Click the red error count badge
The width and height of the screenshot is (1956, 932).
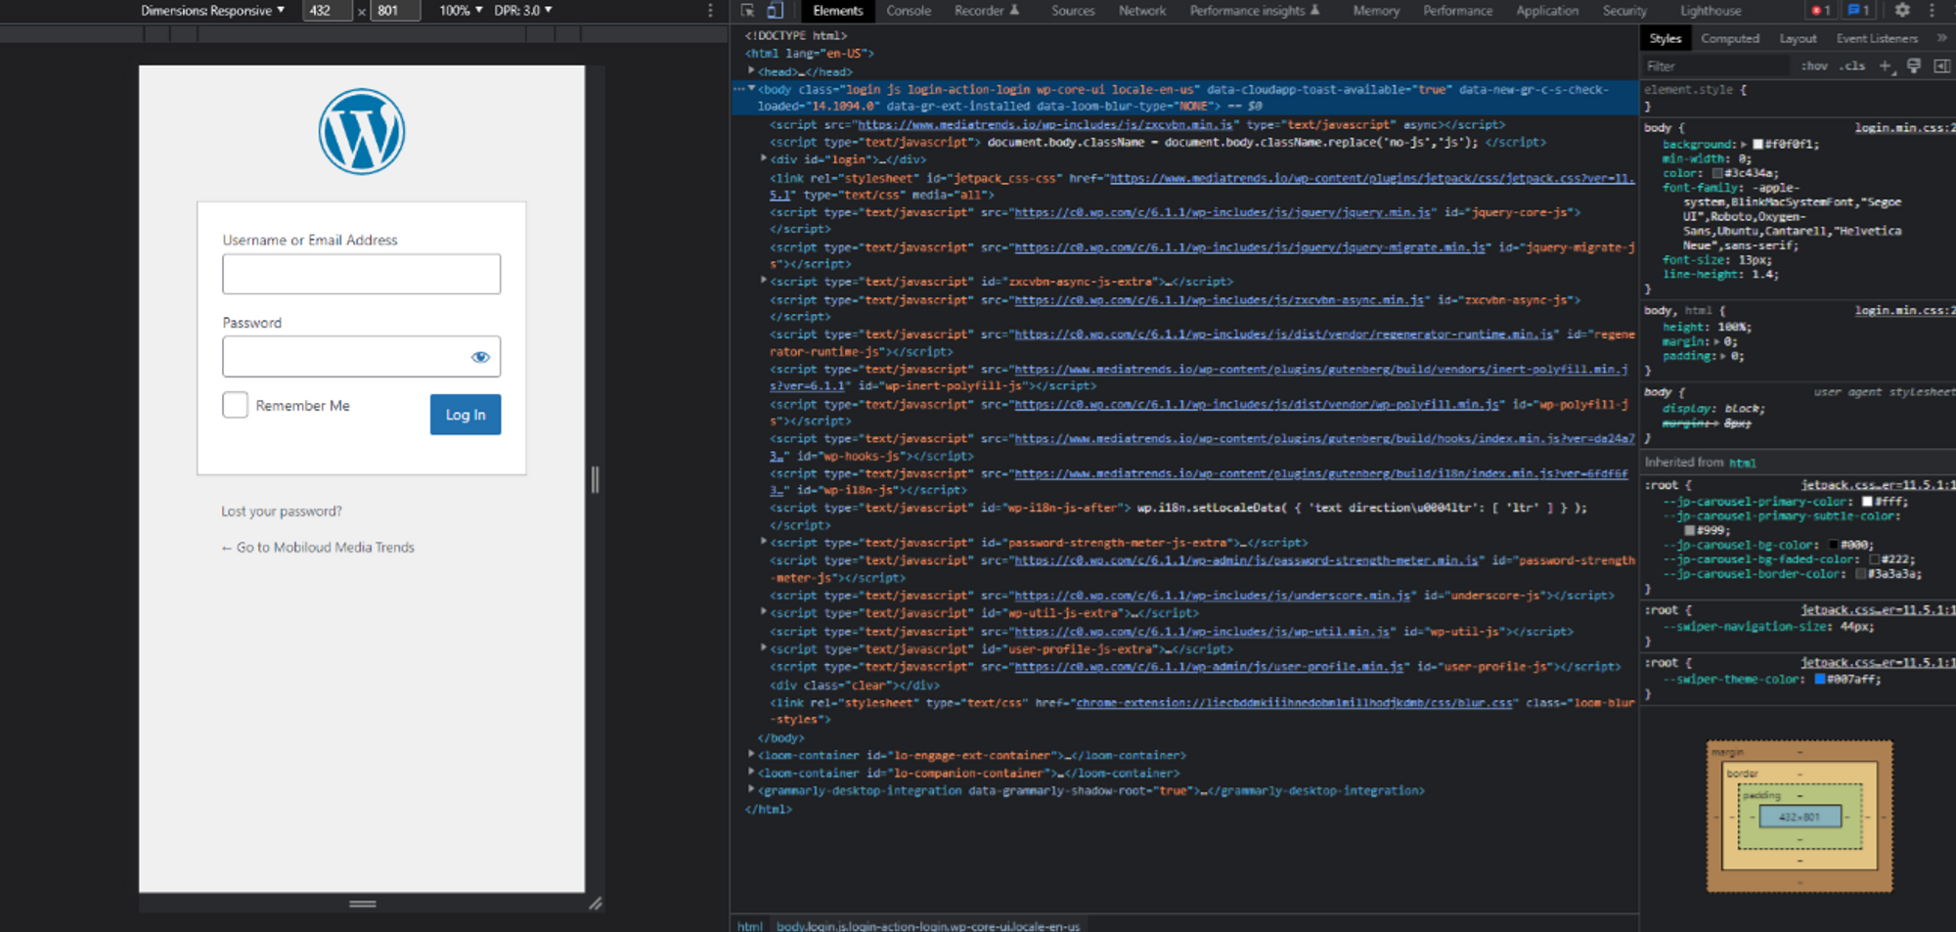click(x=1820, y=11)
